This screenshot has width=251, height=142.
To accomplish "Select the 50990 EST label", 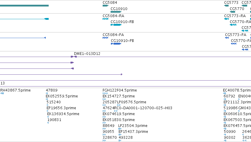I will pos(229,132).
